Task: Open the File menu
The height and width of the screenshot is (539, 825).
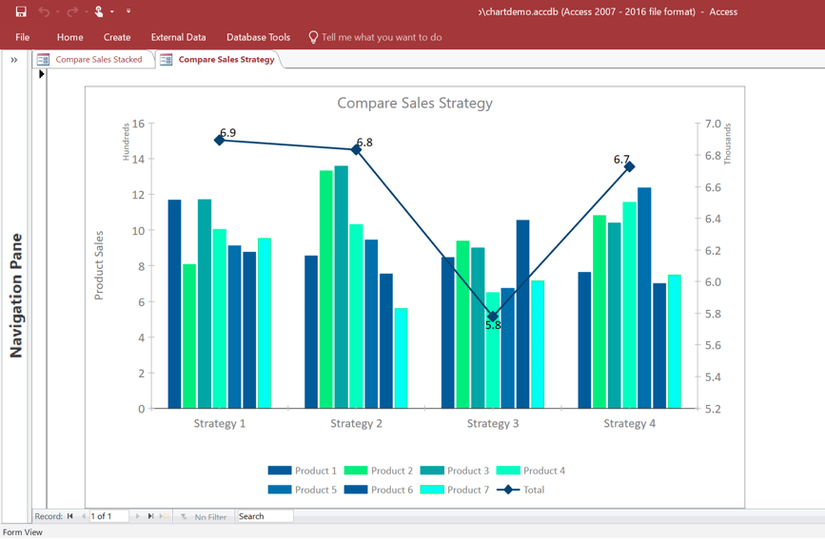Action: click(23, 37)
